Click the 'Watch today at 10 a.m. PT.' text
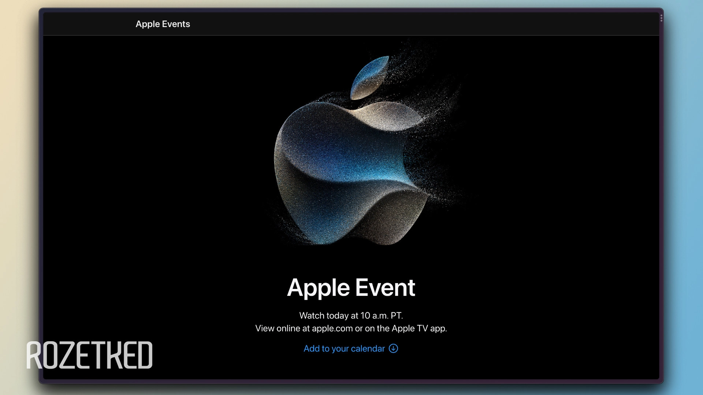Image resolution: width=703 pixels, height=395 pixels. click(x=351, y=316)
